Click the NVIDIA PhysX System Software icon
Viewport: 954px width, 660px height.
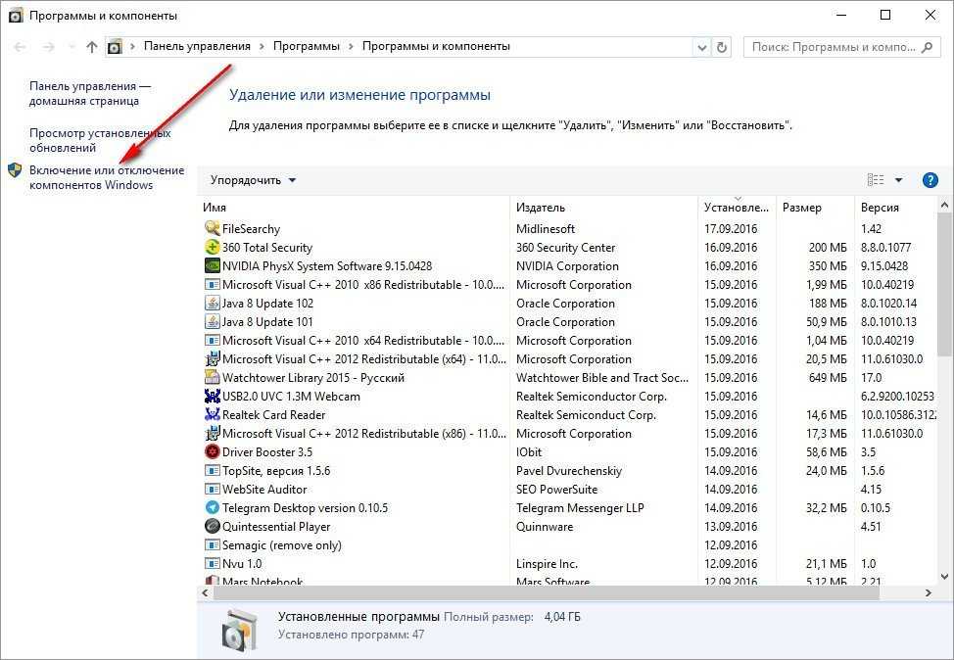tap(213, 266)
